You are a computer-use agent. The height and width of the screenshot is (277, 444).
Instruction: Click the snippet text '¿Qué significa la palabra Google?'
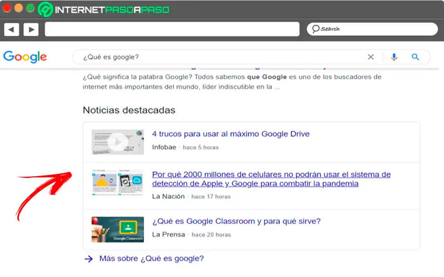coord(138,77)
